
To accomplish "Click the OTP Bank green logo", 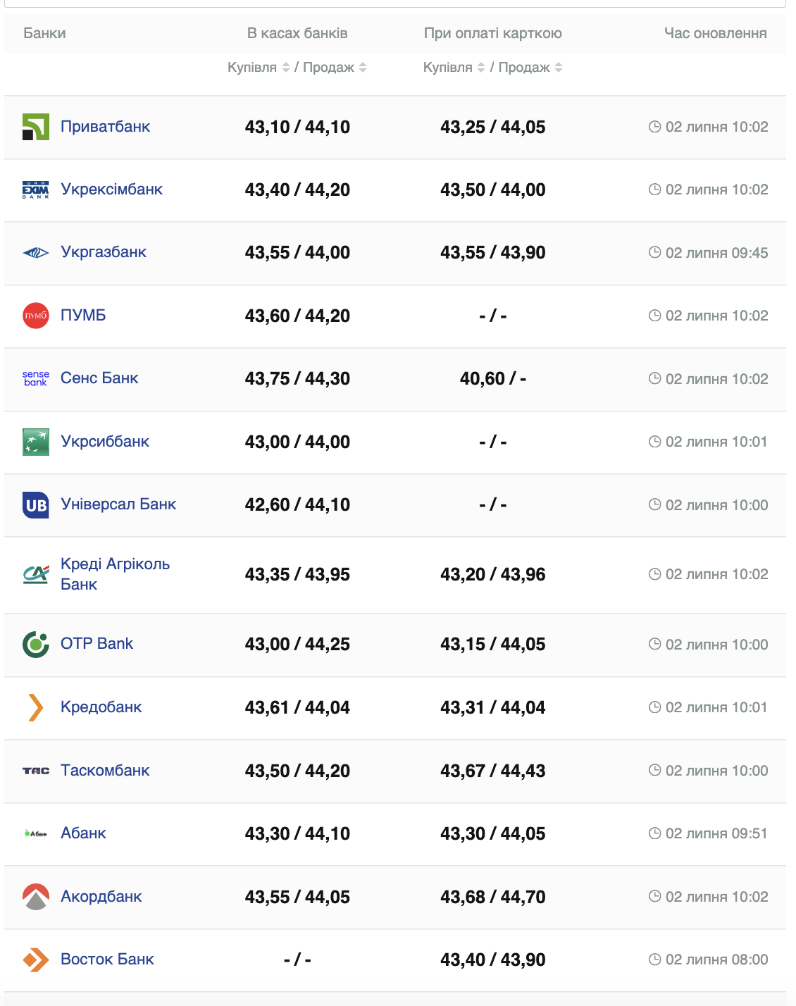I will (x=36, y=644).
